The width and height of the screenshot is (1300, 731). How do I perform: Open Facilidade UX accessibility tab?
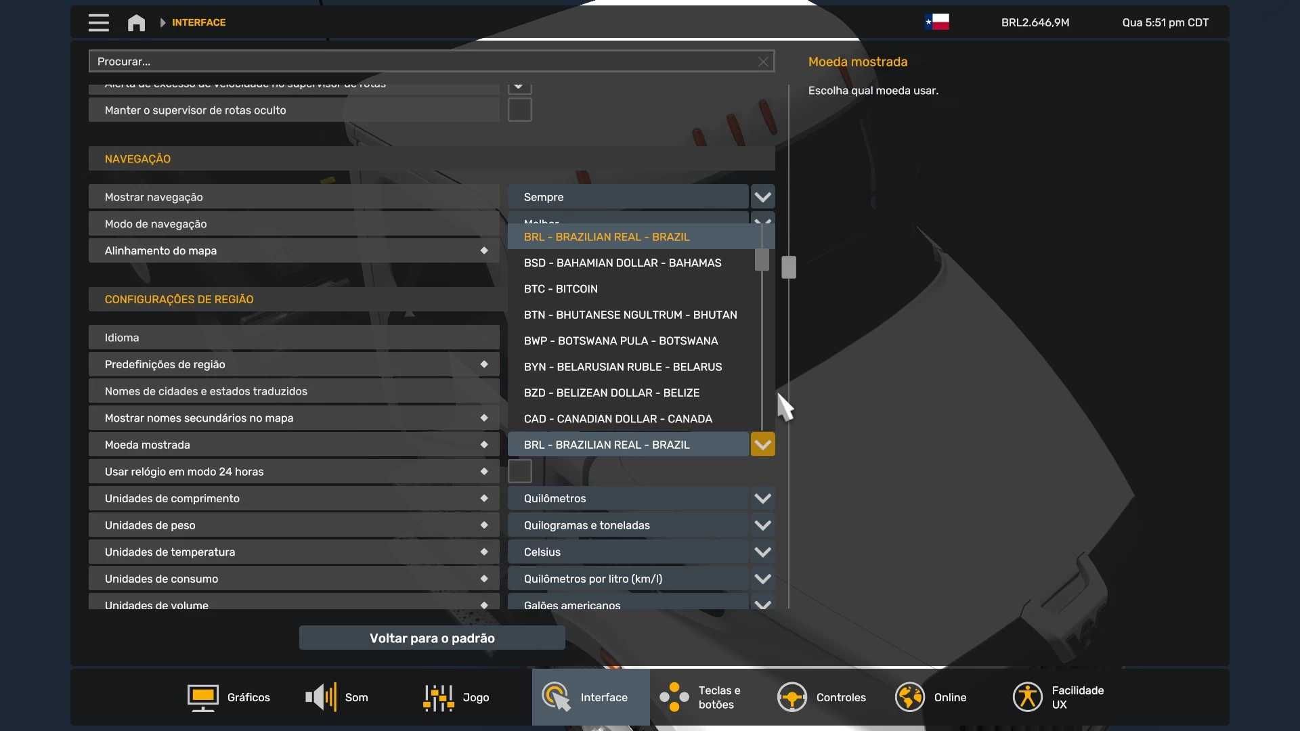pyautogui.click(x=1058, y=697)
